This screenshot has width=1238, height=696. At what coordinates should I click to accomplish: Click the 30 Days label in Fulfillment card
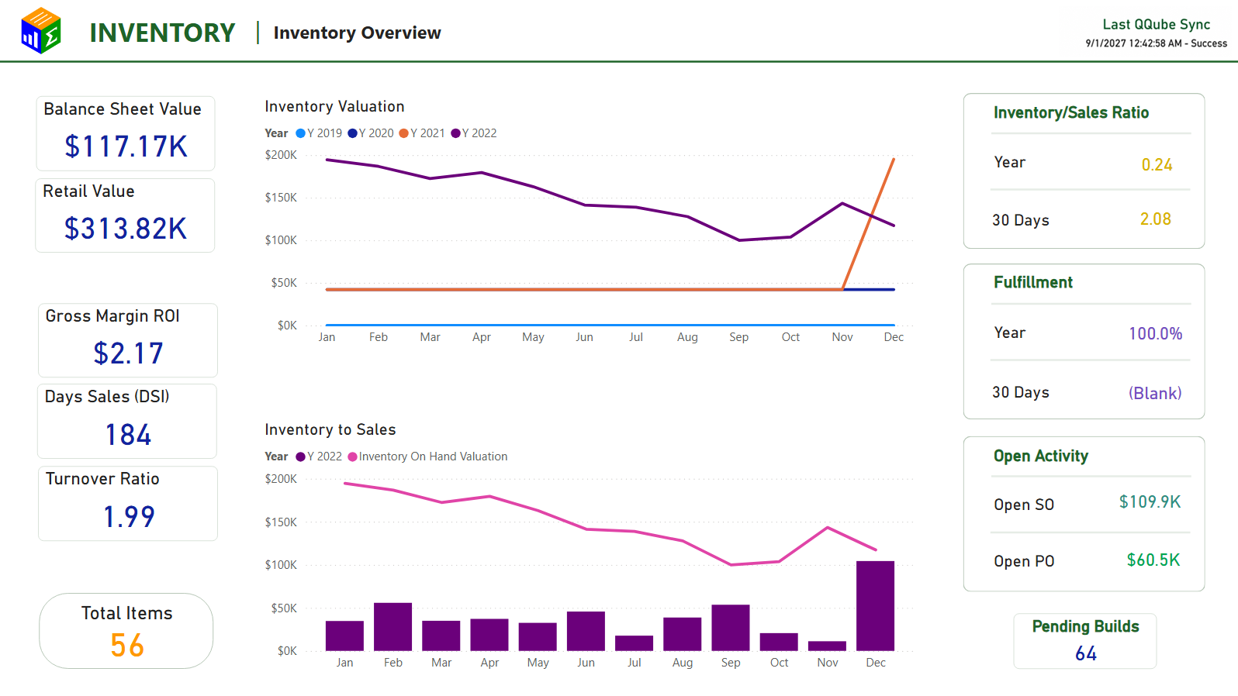(1021, 392)
